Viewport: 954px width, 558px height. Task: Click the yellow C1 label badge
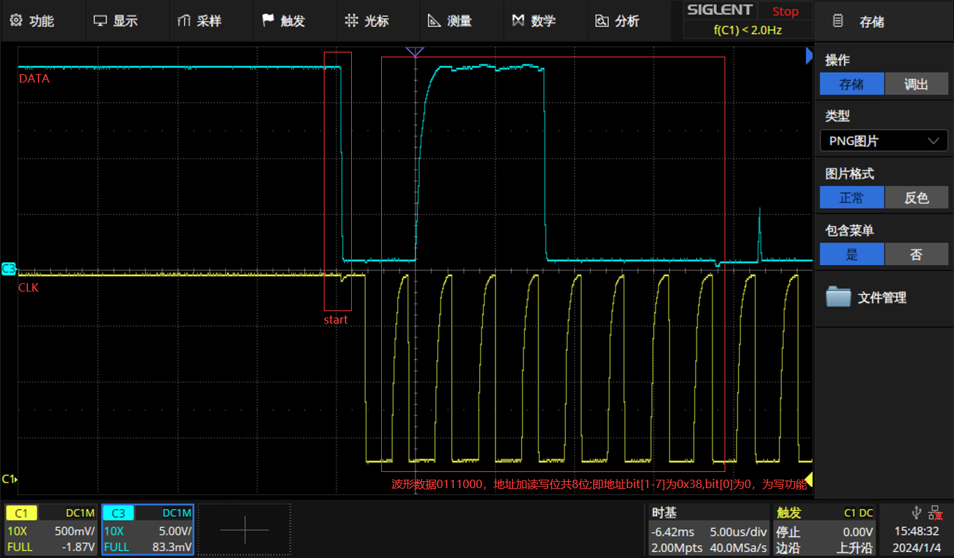tap(21, 513)
